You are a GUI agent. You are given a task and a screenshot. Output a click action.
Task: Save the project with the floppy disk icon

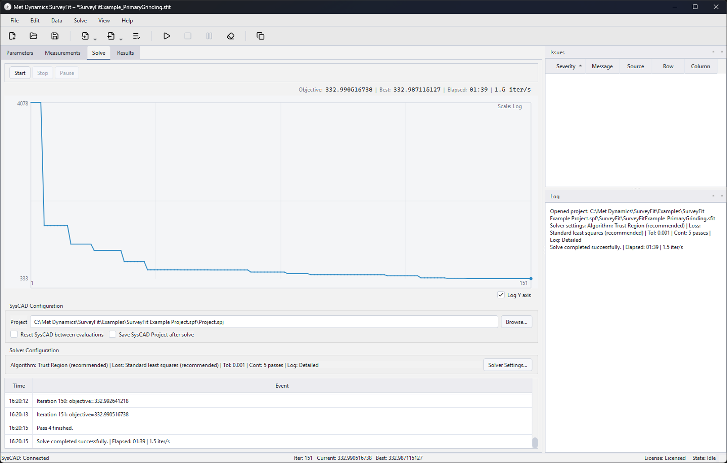point(55,36)
